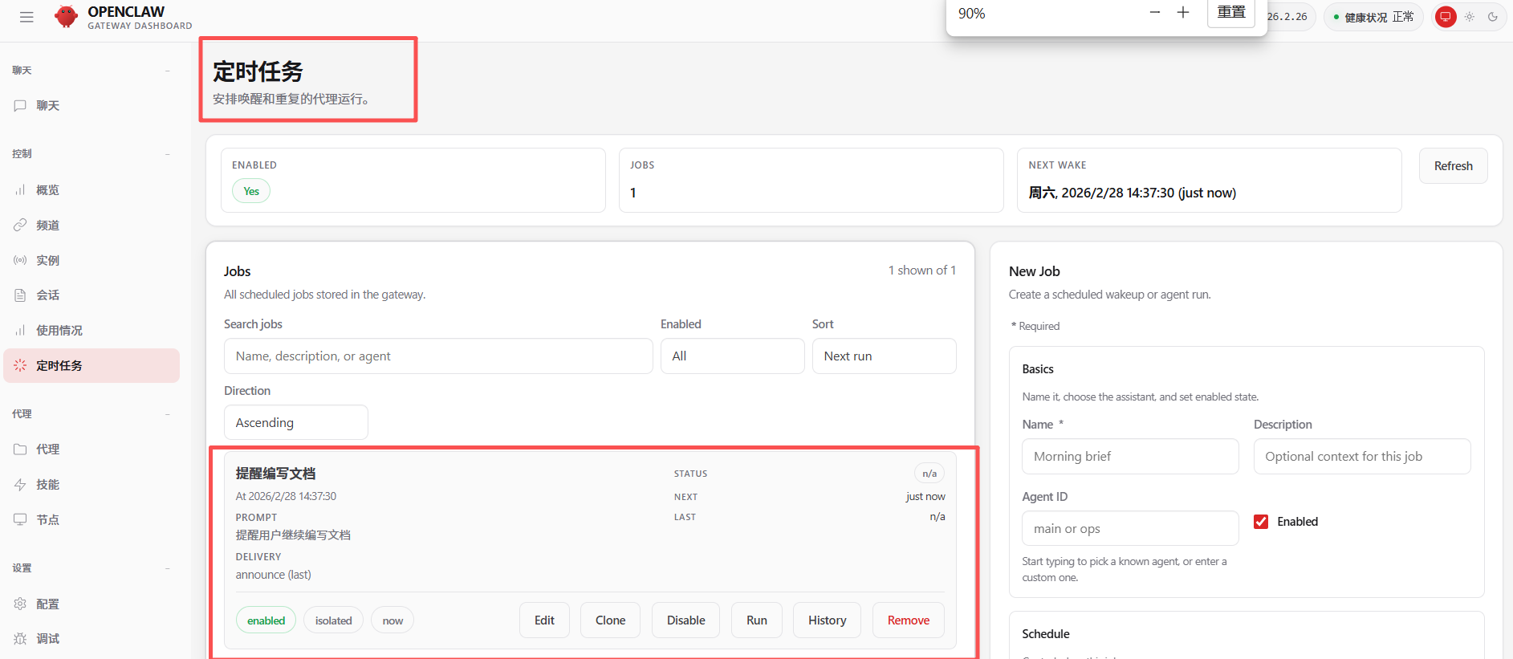Click the 重置 zoom reset button
Viewport: 1513px width, 659px height.
coord(1230,12)
